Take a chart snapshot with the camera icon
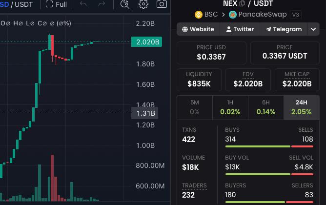This screenshot has height=205, width=326. point(162,4)
